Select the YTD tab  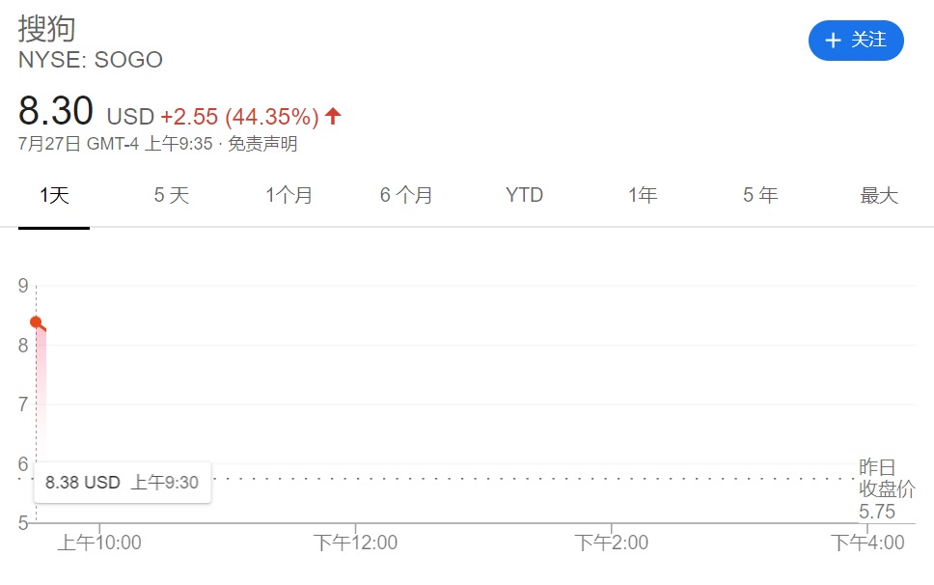pos(524,195)
